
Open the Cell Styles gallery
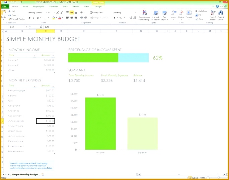(164, 15)
